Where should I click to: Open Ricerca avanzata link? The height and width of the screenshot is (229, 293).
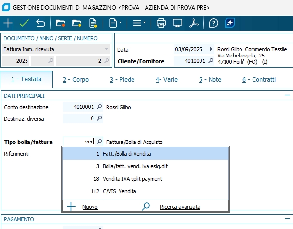[x=180, y=207]
